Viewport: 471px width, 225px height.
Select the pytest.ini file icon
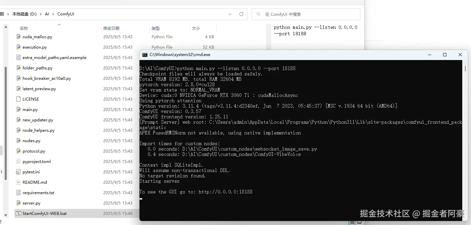click(x=19, y=172)
